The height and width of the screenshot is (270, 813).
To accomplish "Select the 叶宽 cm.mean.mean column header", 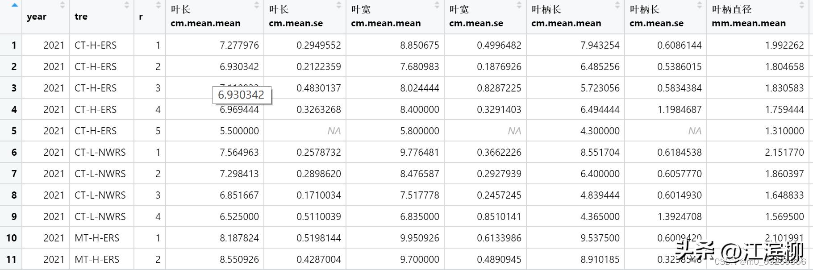I will click(386, 17).
